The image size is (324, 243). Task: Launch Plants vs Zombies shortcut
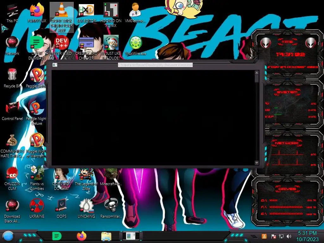pyautogui.click(x=37, y=178)
